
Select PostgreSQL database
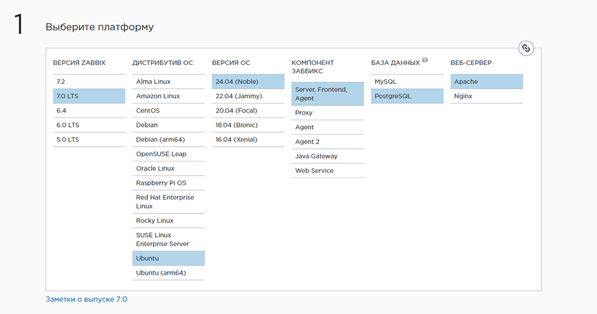[x=407, y=96]
